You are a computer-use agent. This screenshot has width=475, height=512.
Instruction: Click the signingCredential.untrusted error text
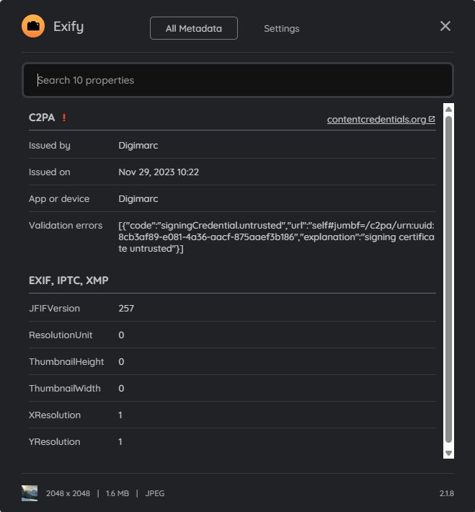click(x=277, y=237)
